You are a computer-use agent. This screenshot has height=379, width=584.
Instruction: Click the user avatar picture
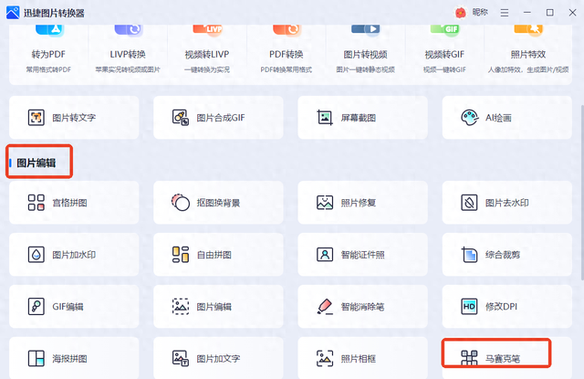tap(461, 13)
